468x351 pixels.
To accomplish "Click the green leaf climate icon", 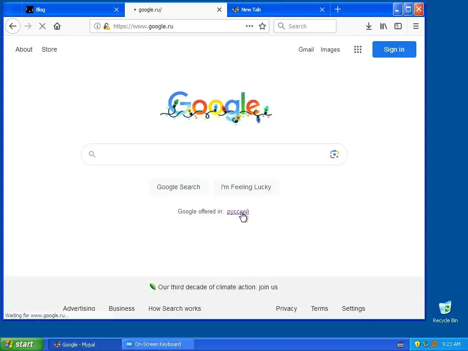I will click(153, 287).
